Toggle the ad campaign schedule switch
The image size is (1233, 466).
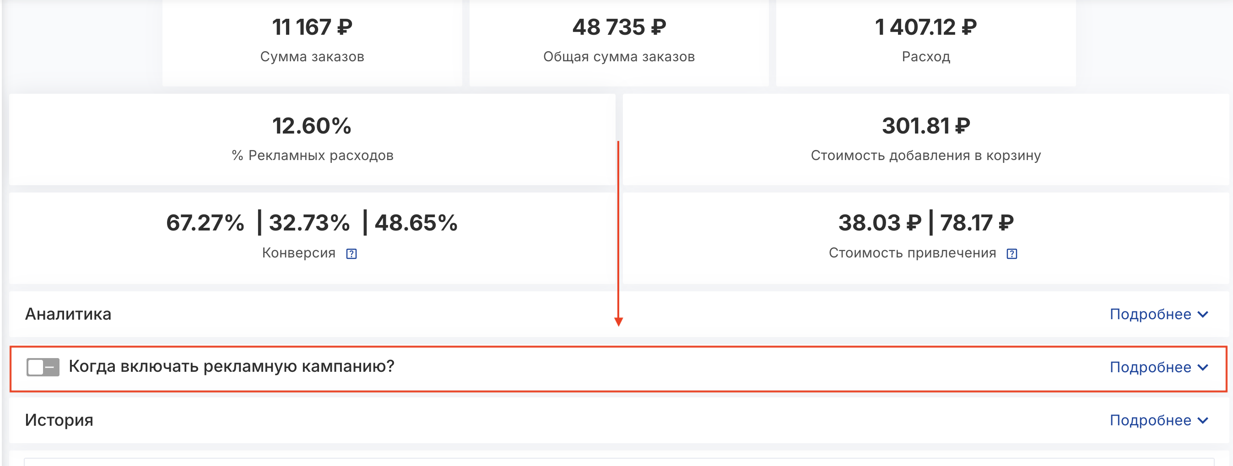pyautogui.click(x=43, y=367)
